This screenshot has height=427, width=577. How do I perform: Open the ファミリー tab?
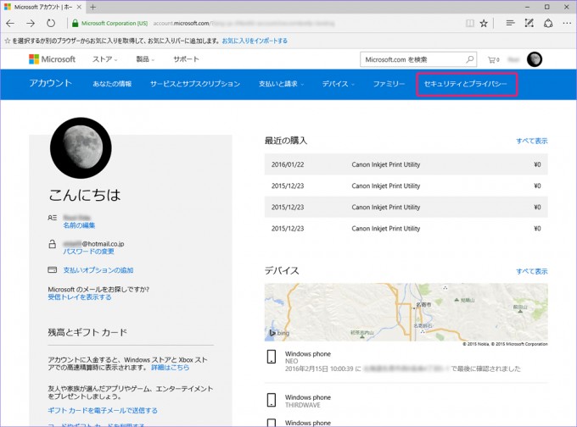pyautogui.click(x=389, y=84)
